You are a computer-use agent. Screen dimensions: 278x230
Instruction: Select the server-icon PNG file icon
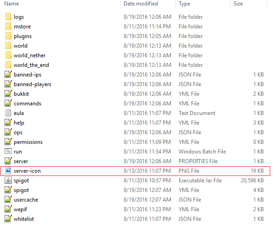[x=8, y=171]
